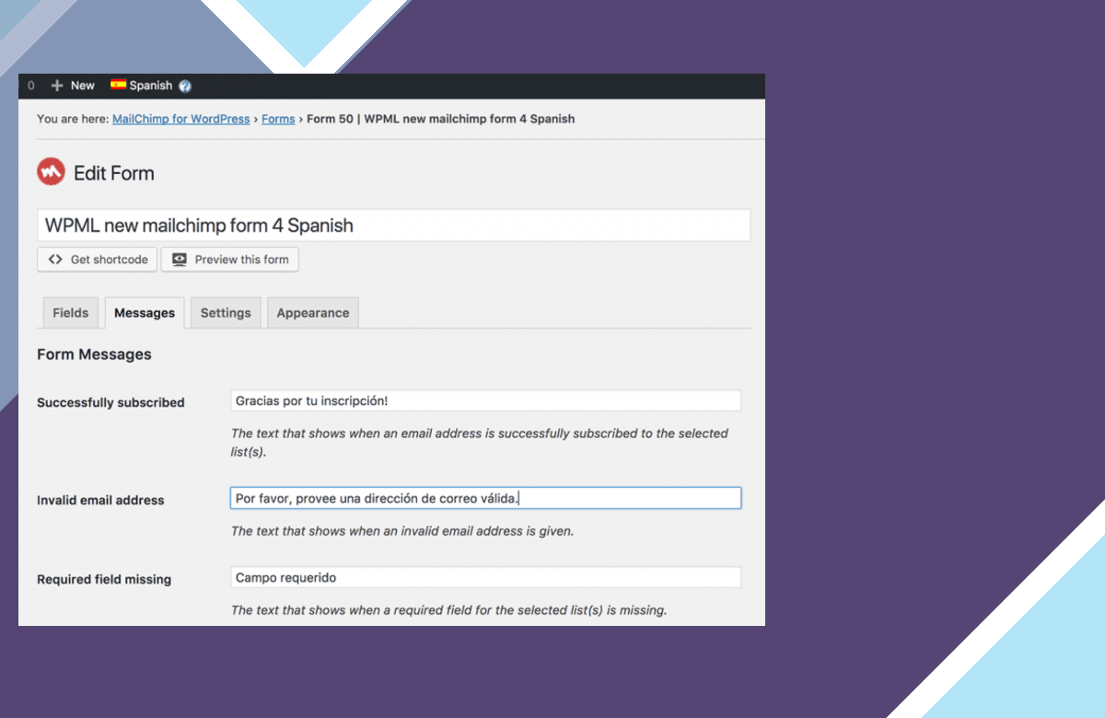The width and height of the screenshot is (1105, 718).
Task: Open the Spanish language switcher text
Action: point(151,86)
